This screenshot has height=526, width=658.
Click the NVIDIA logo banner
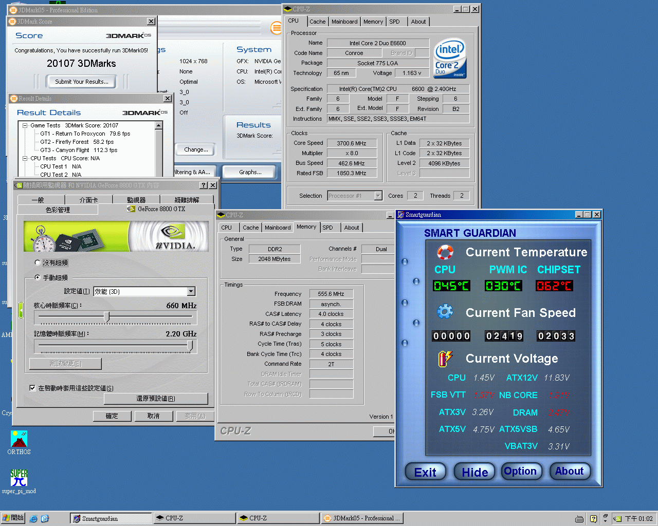coord(116,236)
